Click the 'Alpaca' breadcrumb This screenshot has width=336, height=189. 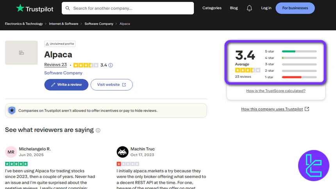[125, 24]
